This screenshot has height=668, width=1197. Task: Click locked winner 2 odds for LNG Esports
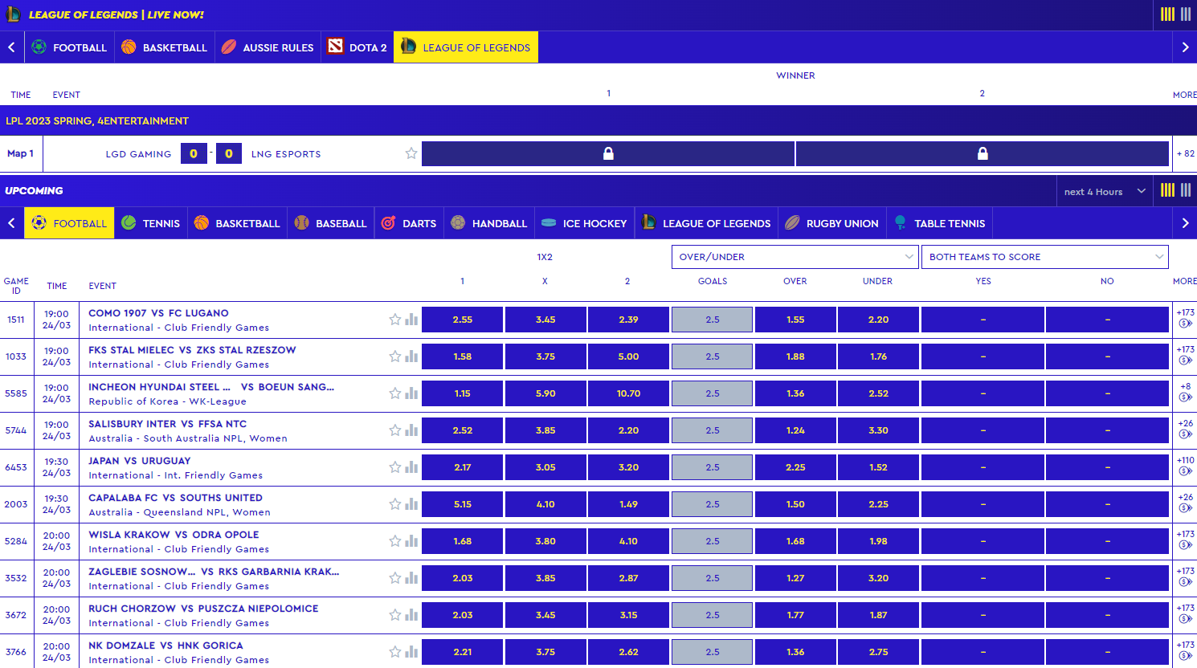pos(983,153)
